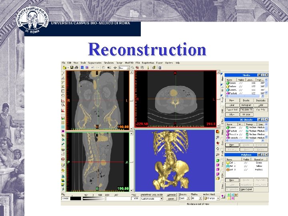288x216 pixels.
Task: Open the MedCAD menu
Action: [129, 63]
